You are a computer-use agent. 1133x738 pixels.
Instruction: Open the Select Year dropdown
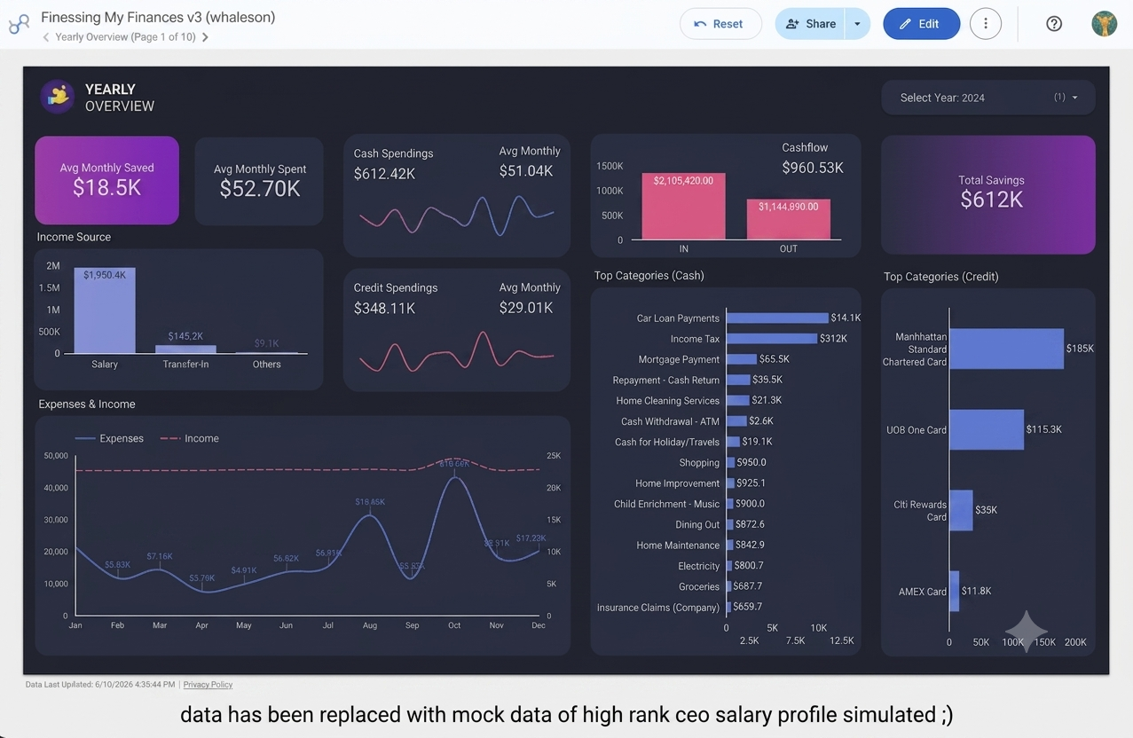pyautogui.click(x=988, y=98)
